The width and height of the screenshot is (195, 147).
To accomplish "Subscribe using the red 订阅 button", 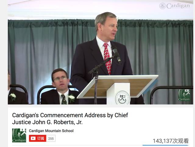I will tap(37, 138).
